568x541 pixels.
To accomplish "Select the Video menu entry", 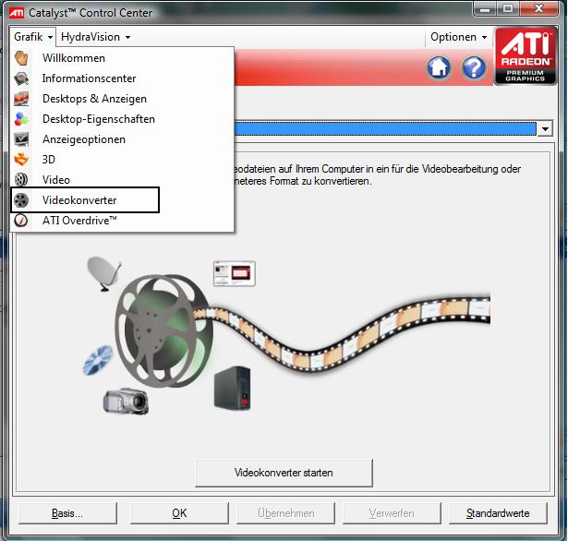I will coord(123,180).
